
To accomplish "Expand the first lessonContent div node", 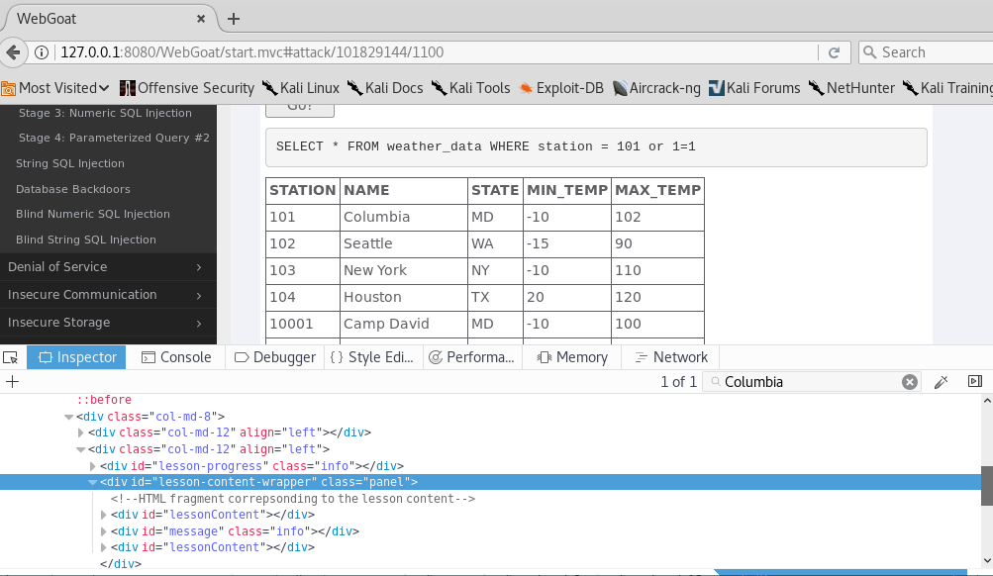I will (x=104, y=516).
